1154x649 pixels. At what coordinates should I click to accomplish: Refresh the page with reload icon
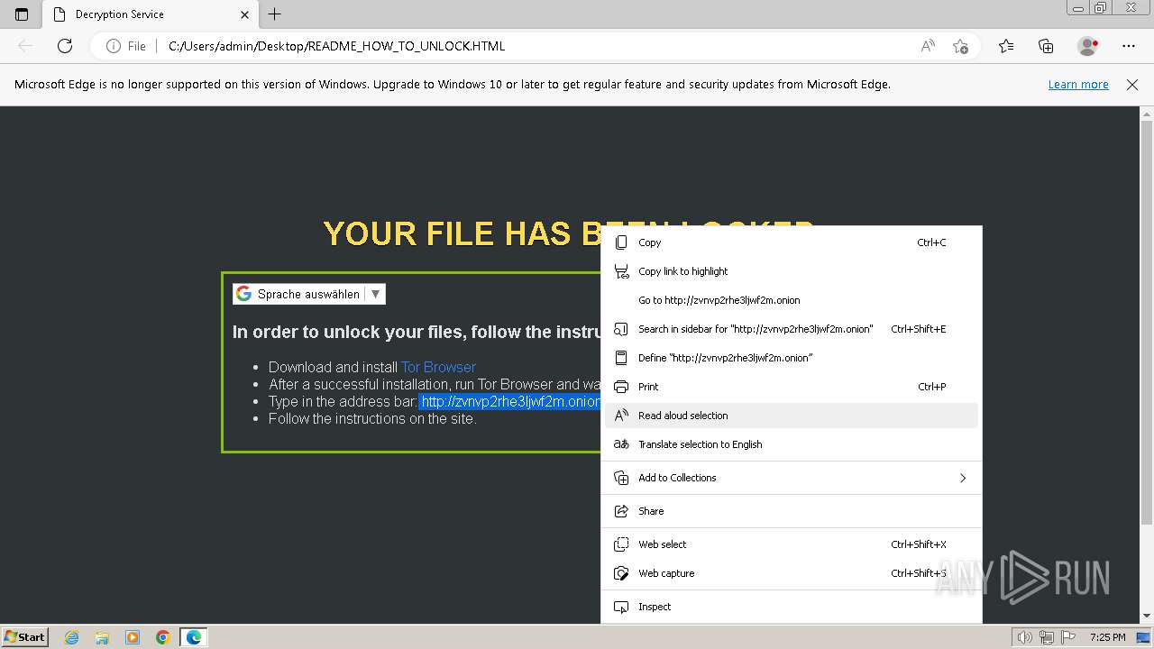pyautogui.click(x=65, y=46)
